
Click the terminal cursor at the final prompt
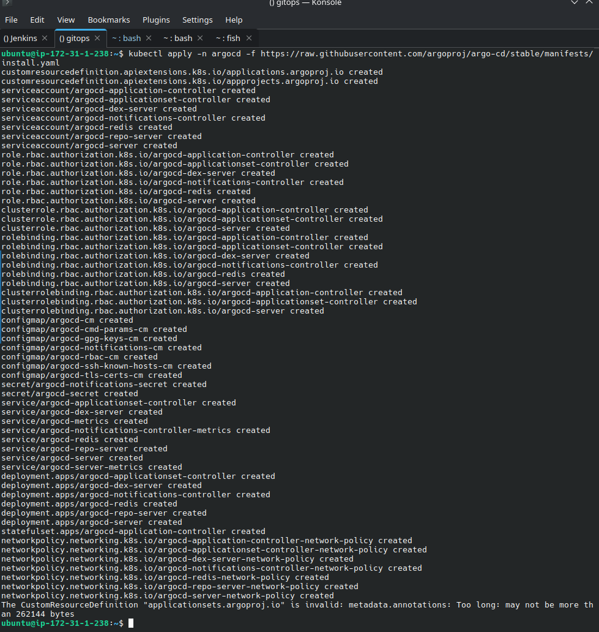[131, 623]
